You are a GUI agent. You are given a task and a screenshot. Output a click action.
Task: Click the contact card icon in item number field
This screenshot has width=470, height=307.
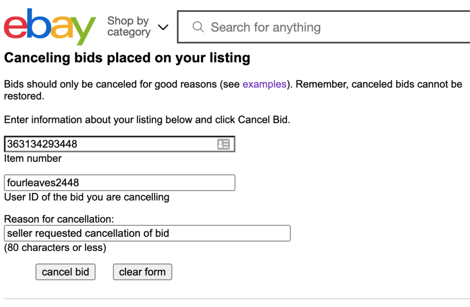point(223,144)
